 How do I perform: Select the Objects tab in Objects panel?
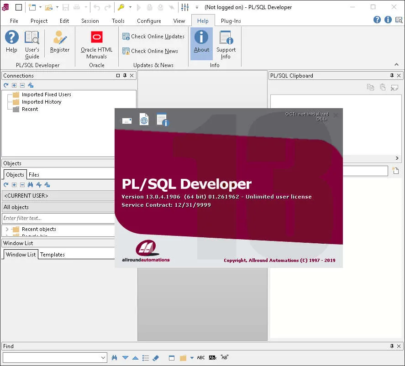point(15,175)
